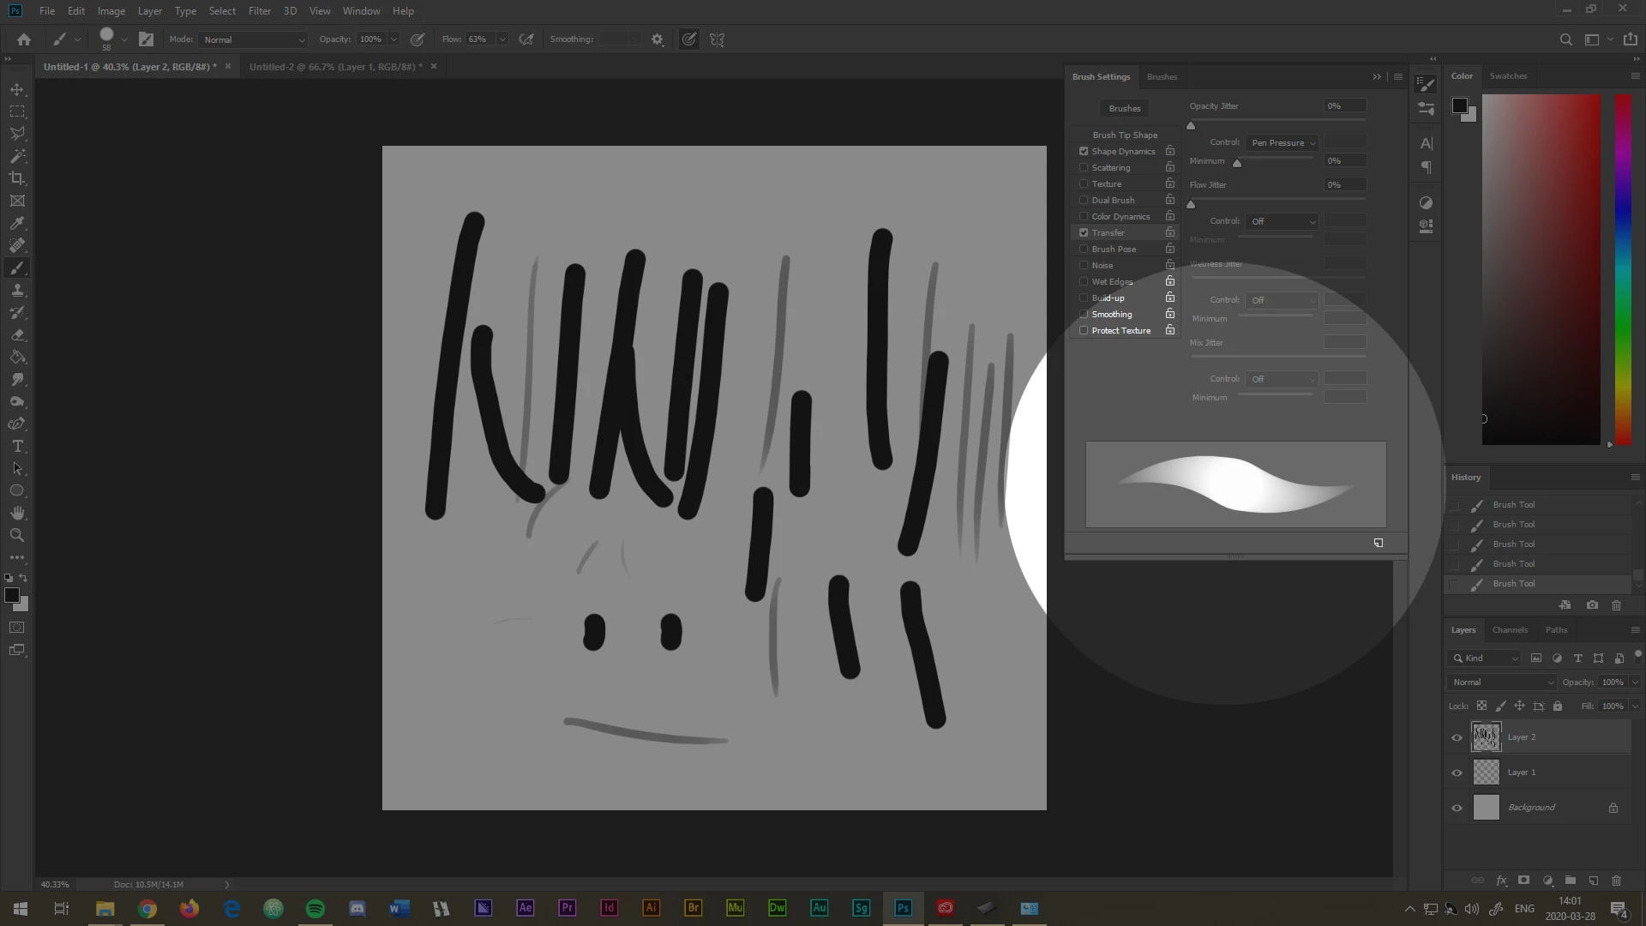Enable the Scattering checkbox
The image size is (1646, 926).
1084,168
